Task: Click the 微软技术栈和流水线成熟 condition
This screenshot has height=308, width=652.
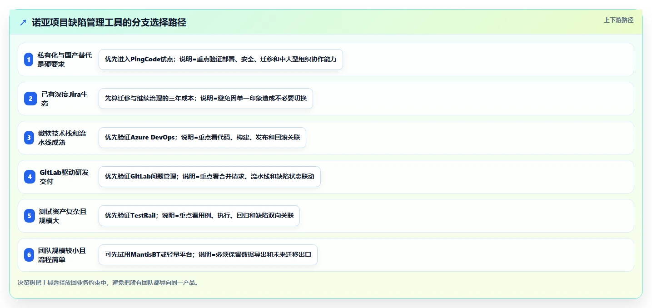Action: point(62,138)
